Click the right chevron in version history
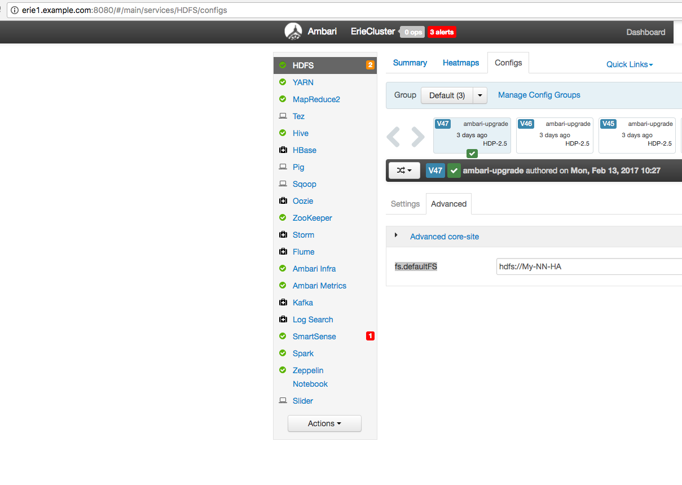The image size is (682, 485). point(416,136)
